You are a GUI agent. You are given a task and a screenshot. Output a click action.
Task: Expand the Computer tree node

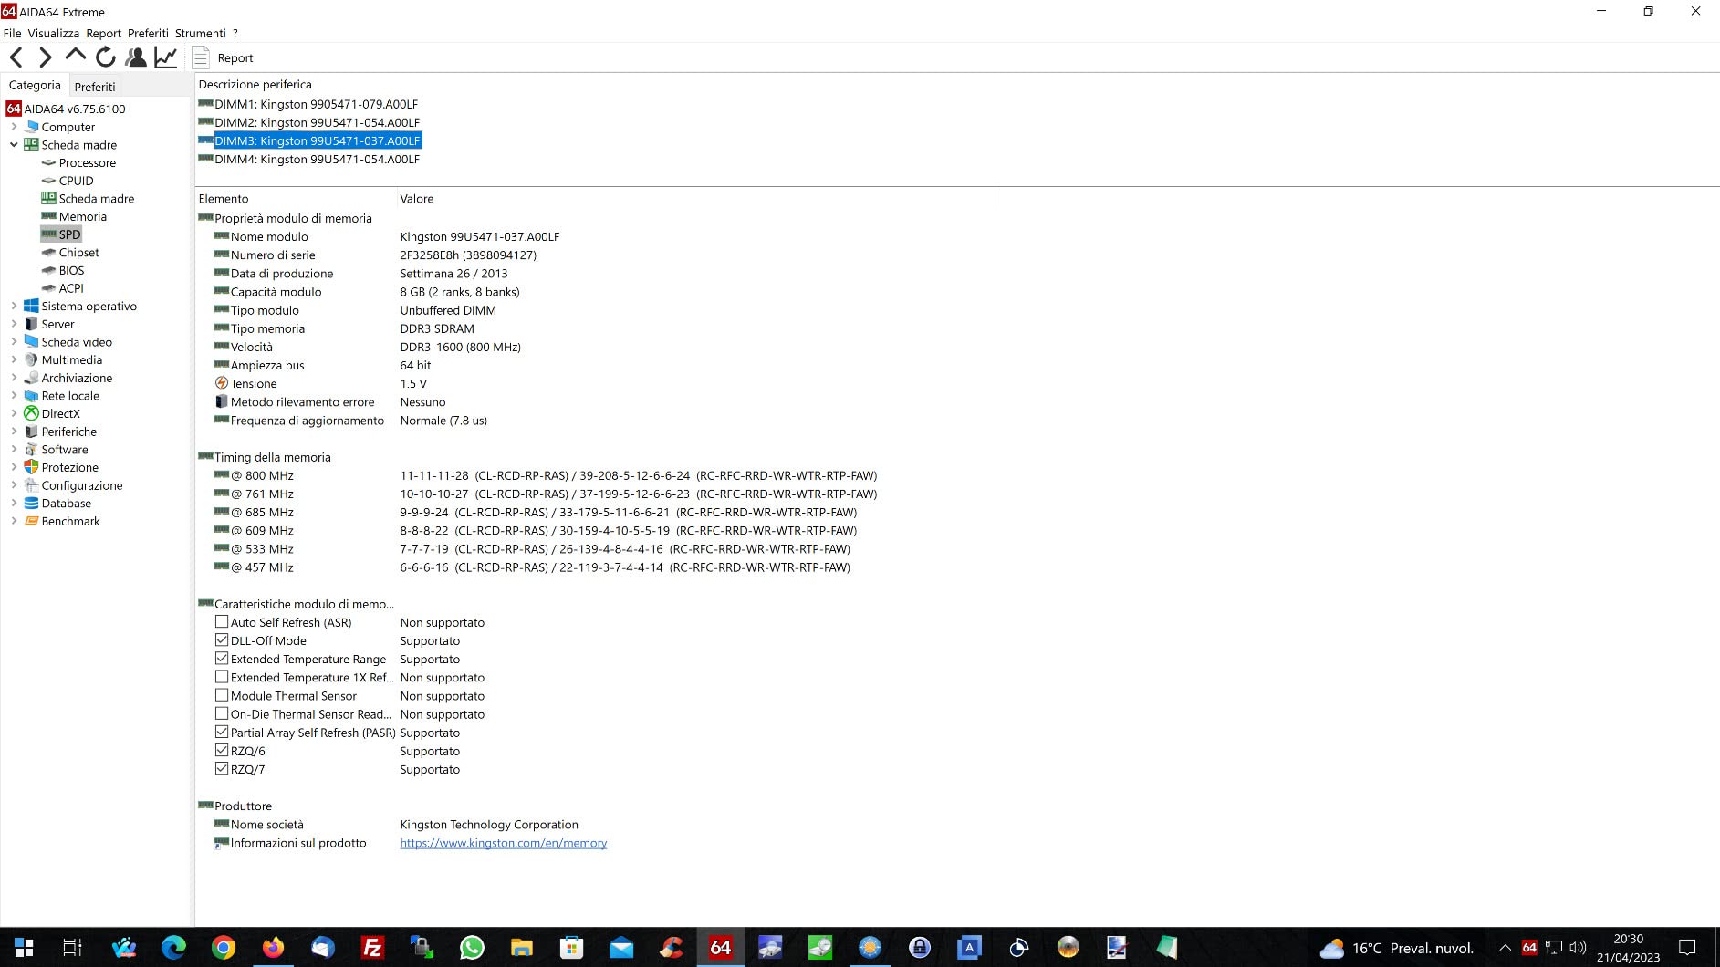tap(14, 127)
